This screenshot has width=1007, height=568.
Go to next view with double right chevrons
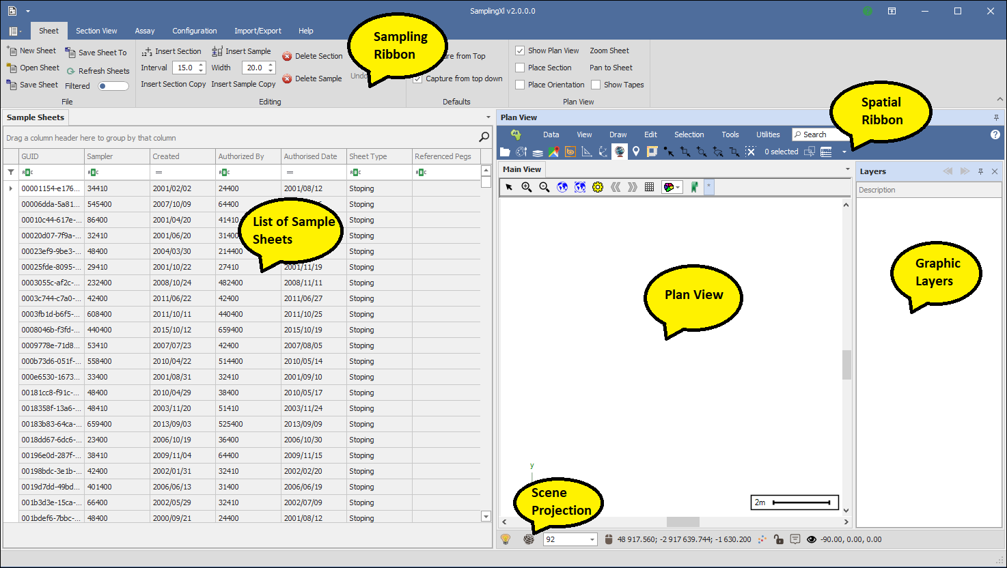[x=633, y=186]
